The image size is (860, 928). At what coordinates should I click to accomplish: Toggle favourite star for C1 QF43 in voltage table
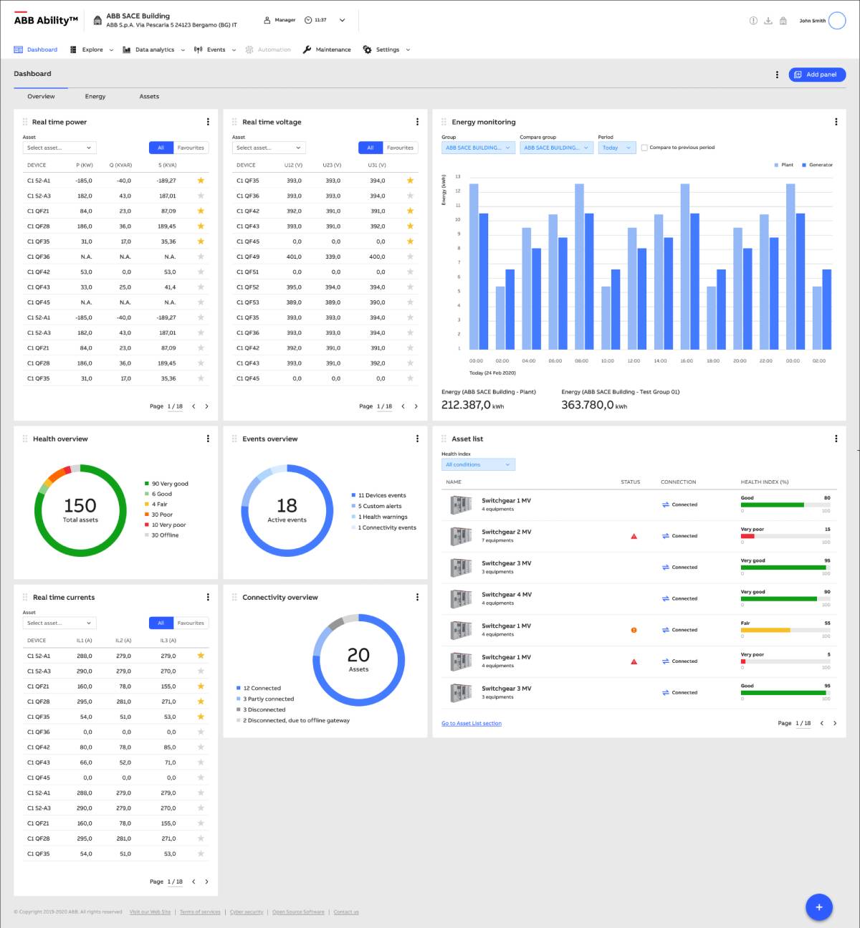(x=410, y=226)
